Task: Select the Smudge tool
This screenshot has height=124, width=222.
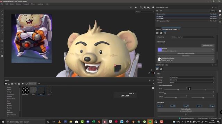Action: [x=2, y=26]
